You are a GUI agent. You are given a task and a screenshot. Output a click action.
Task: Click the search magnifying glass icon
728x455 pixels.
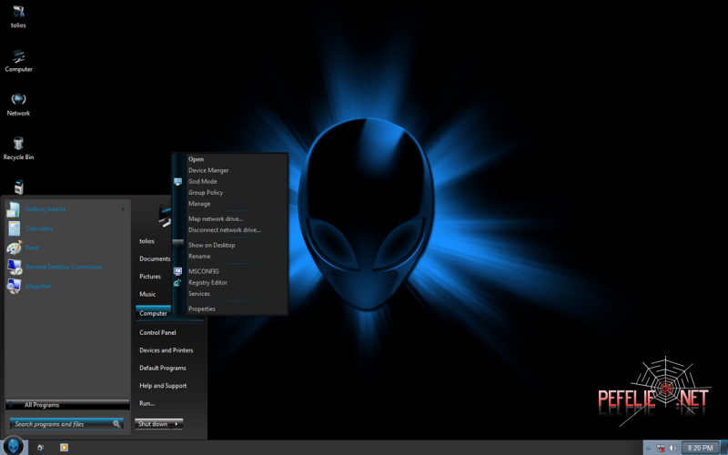click(116, 424)
